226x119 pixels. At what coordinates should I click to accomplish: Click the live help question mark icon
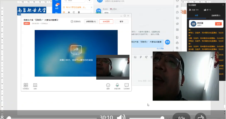72,21
